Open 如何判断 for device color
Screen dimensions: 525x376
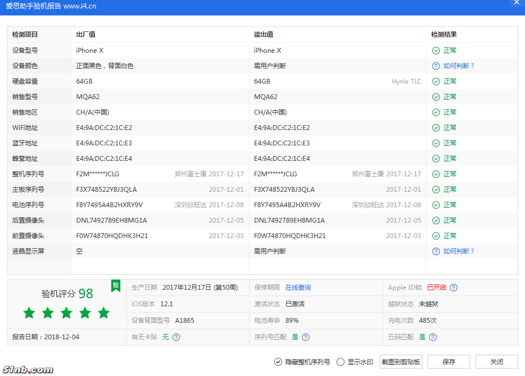coord(458,66)
